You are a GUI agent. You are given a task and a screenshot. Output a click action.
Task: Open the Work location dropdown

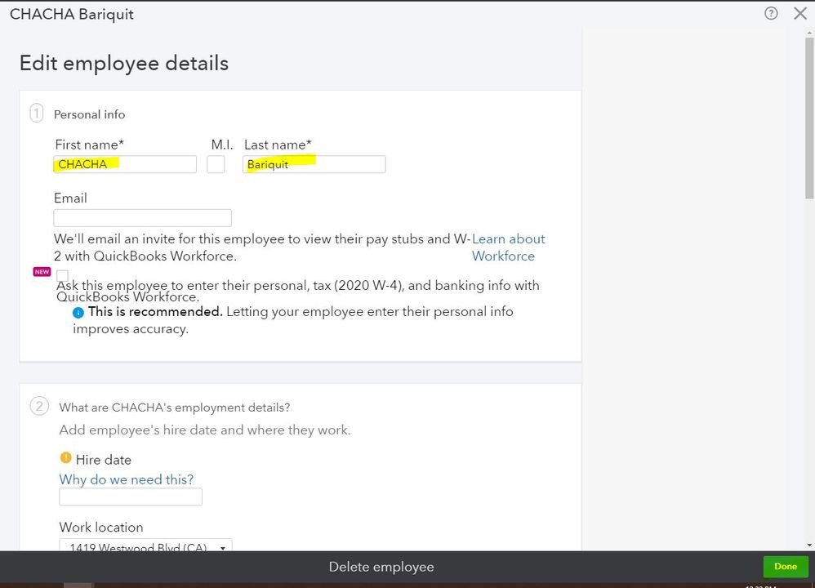[145, 545]
